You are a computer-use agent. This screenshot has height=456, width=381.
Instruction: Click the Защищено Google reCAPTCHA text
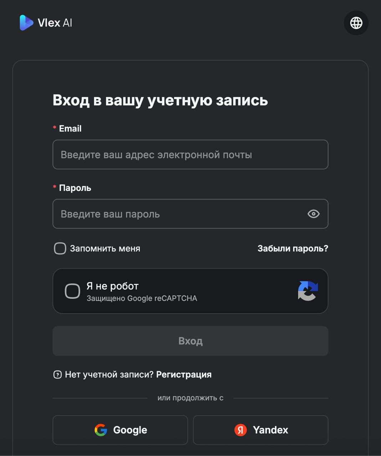point(142,298)
